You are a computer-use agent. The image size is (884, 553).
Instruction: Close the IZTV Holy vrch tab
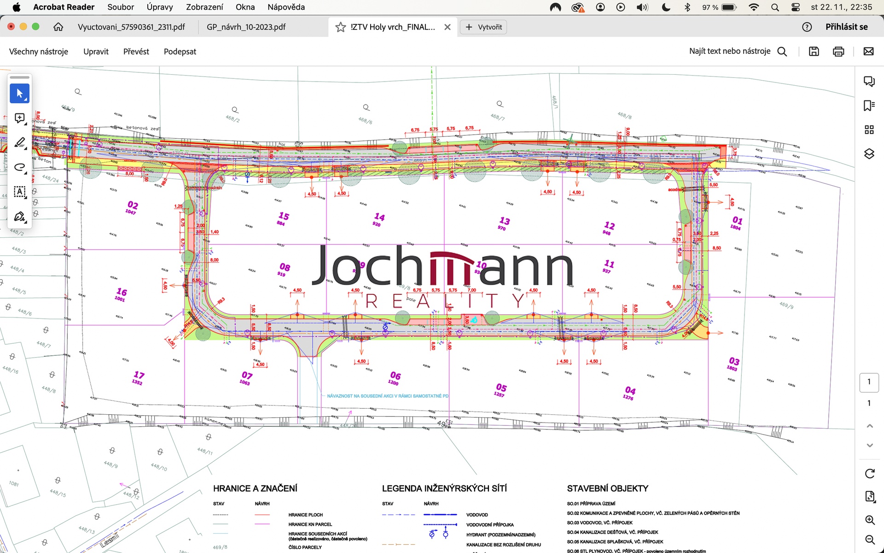pos(447,27)
